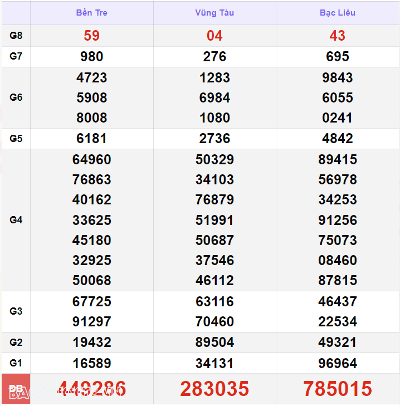Click the red G8 number 59
Viewport: 400px width, 406px height.
[91, 36]
